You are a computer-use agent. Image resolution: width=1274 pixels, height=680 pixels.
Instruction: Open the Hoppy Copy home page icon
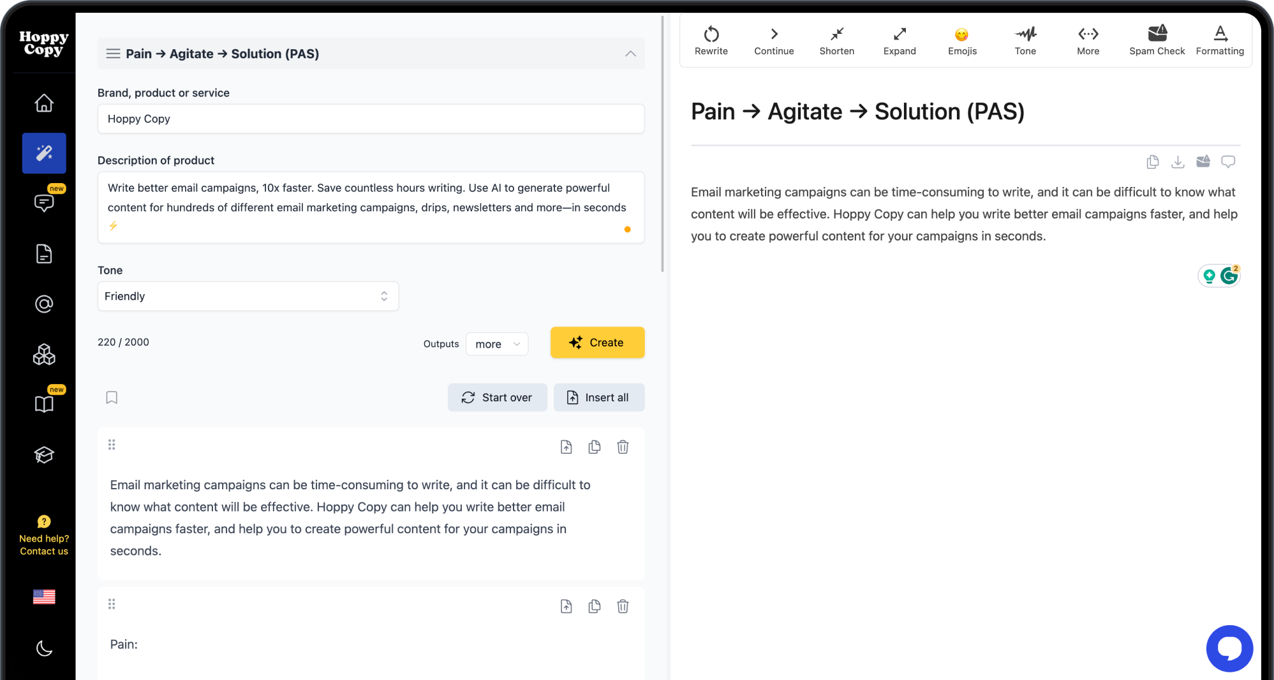click(43, 103)
